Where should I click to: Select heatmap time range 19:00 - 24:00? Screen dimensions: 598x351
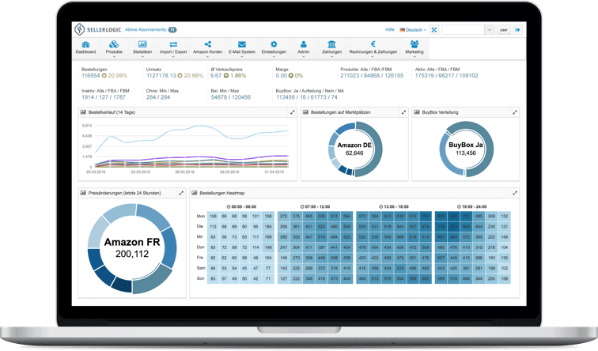[471, 206]
